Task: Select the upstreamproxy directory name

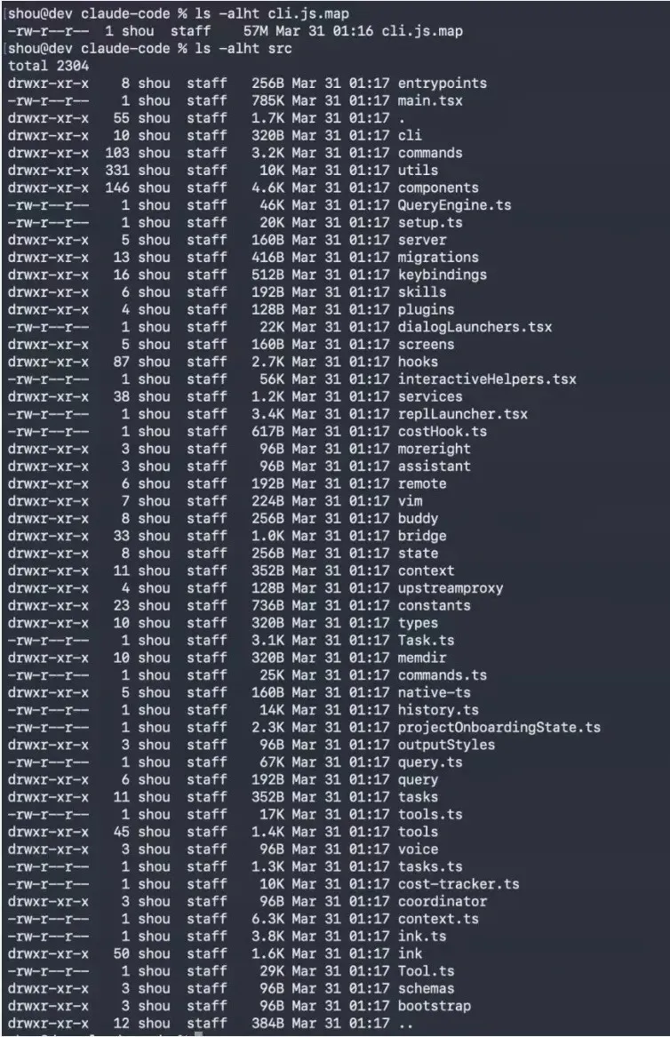Action: pyautogui.click(x=451, y=588)
